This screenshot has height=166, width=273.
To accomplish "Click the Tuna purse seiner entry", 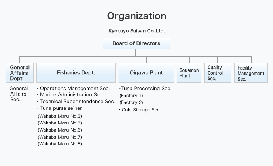I will (59, 108).
